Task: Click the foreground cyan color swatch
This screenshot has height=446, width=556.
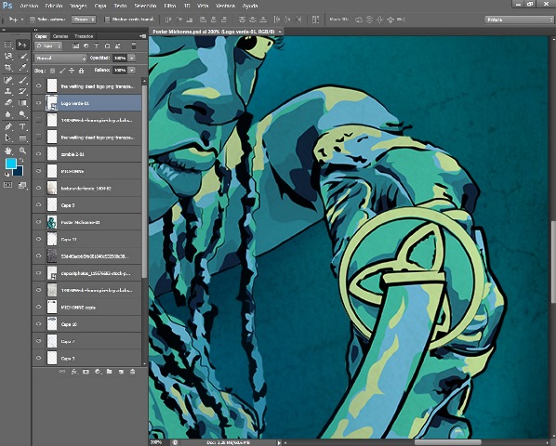Action: coord(10,164)
